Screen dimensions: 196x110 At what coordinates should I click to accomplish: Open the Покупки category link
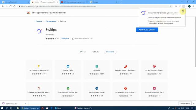tap(65, 38)
